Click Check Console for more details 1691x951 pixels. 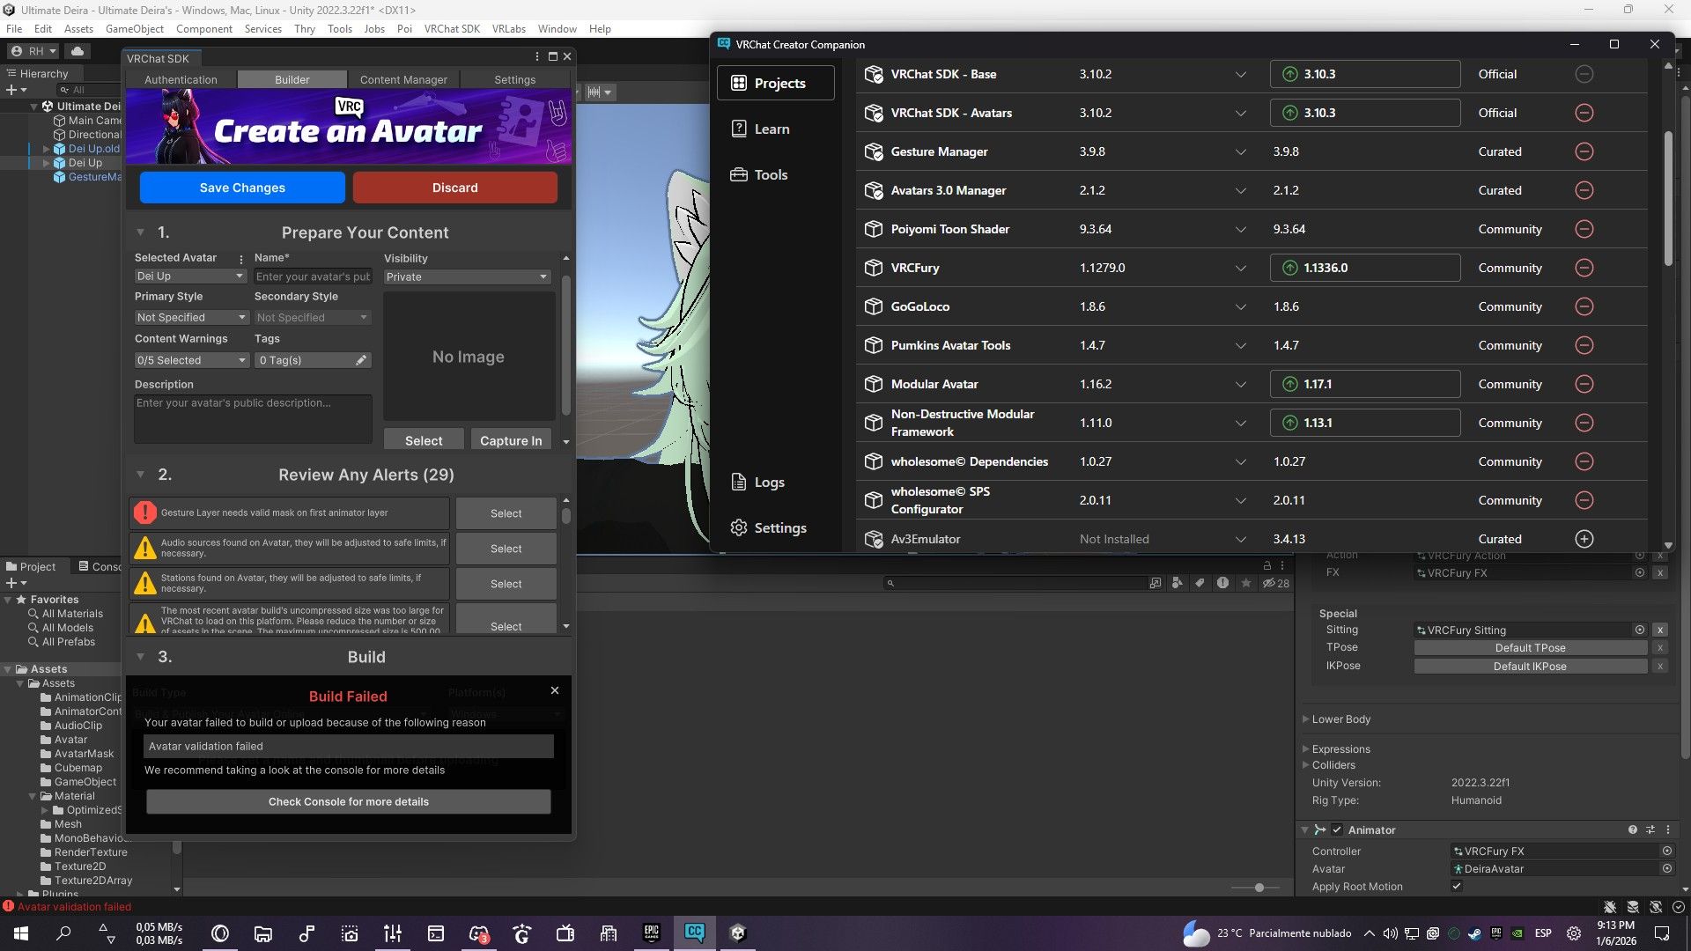349,801
